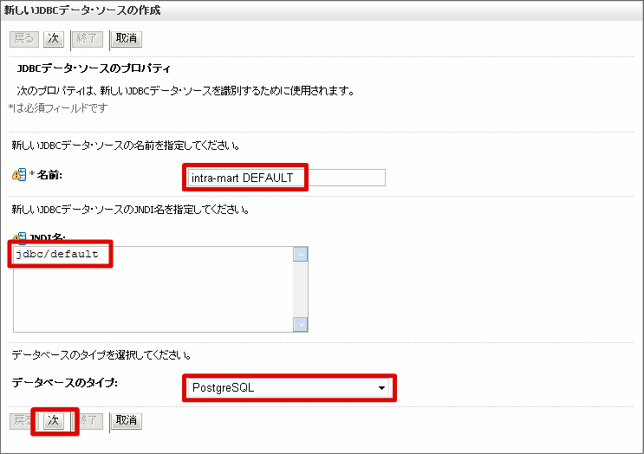644x454 pixels.
Task: Click the JNDI text area scroll down arrow
Action: pyautogui.click(x=301, y=324)
